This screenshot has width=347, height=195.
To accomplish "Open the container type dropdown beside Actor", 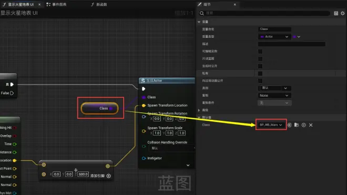I will click(297, 37).
